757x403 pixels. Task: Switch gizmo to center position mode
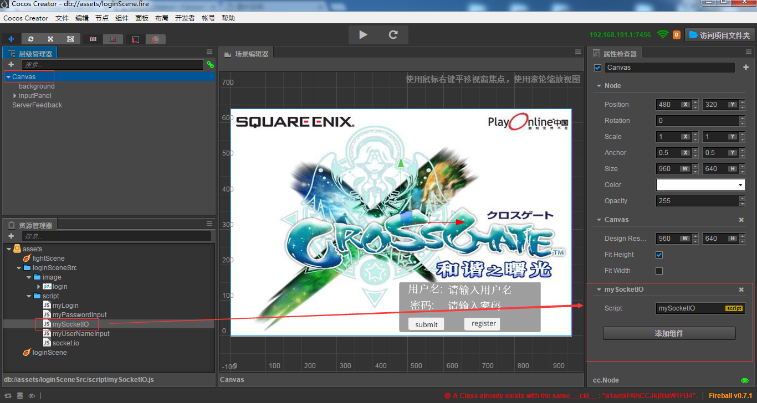[113, 39]
